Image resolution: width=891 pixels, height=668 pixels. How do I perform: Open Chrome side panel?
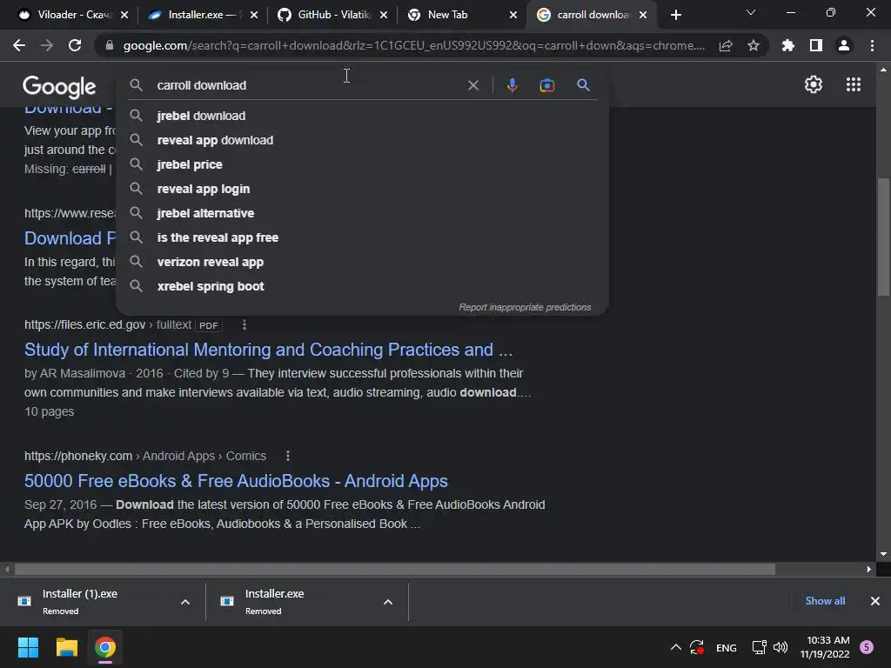pos(816,45)
